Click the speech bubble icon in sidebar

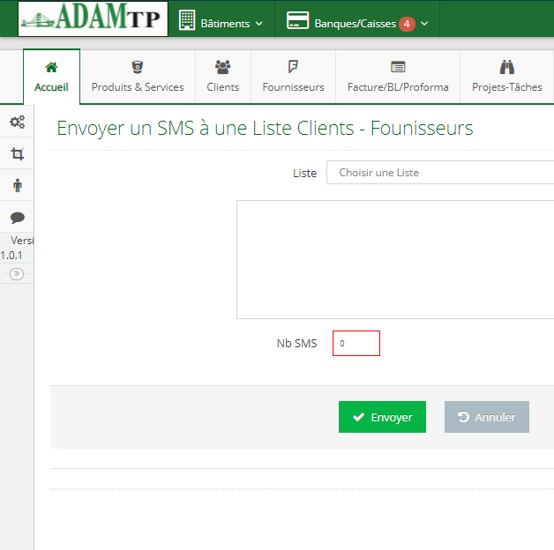pyautogui.click(x=17, y=217)
